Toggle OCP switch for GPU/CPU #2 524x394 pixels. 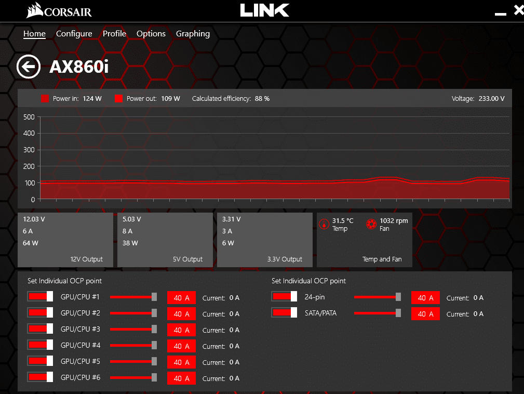click(40, 312)
